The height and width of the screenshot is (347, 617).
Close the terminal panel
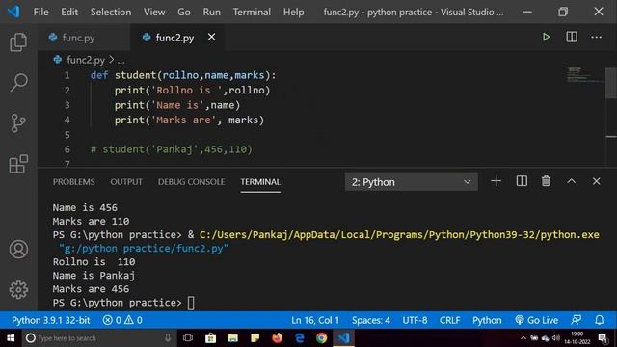pyautogui.click(x=596, y=181)
